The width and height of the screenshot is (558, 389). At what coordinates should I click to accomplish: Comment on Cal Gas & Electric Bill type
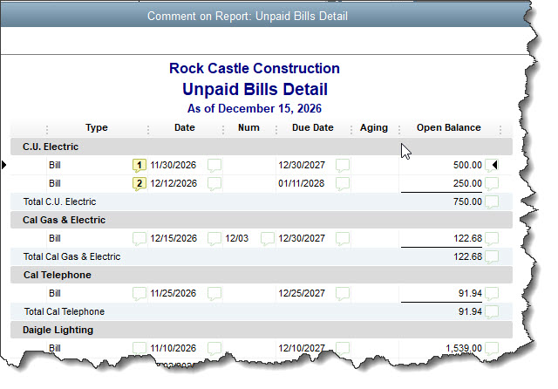139,238
